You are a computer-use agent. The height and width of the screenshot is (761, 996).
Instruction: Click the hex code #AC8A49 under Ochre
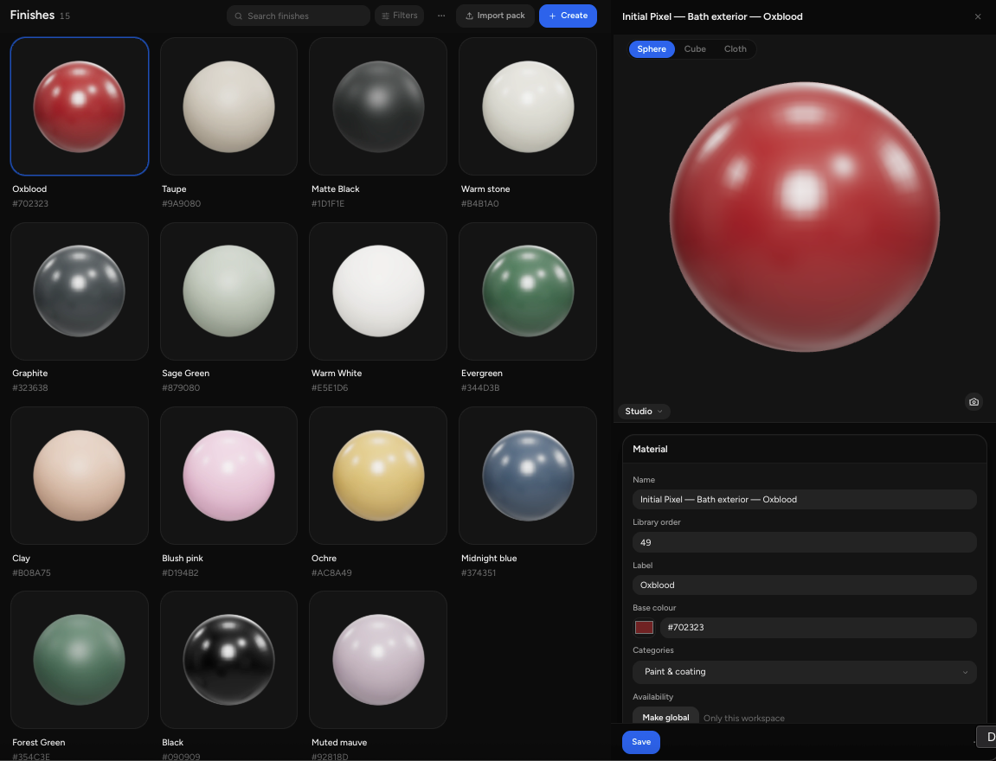click(x=331, y=572)
